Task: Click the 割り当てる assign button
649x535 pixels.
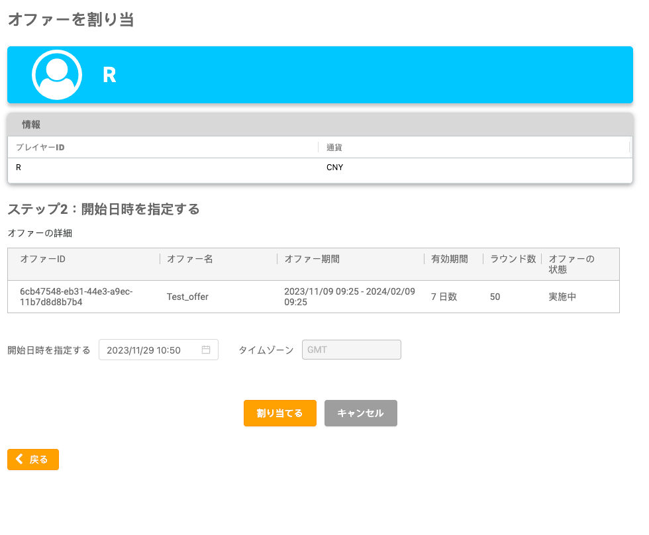Action: pos(279,413)
